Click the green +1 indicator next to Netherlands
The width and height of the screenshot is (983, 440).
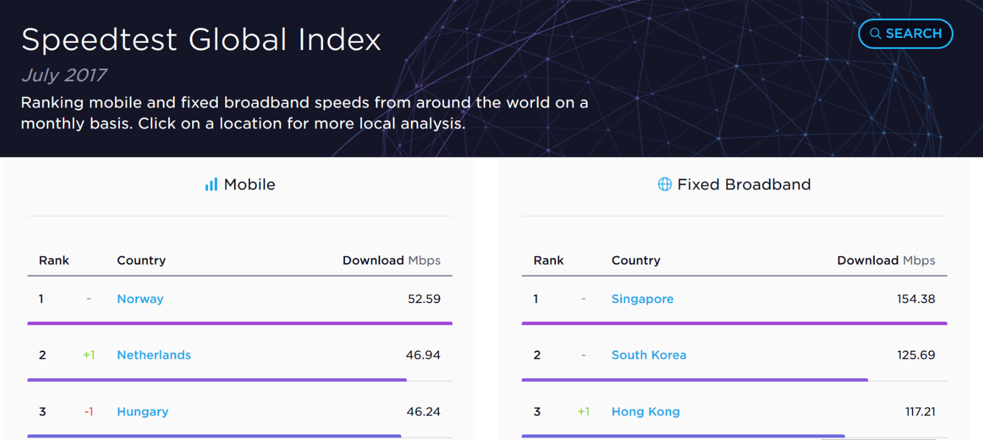pos(89,355)
